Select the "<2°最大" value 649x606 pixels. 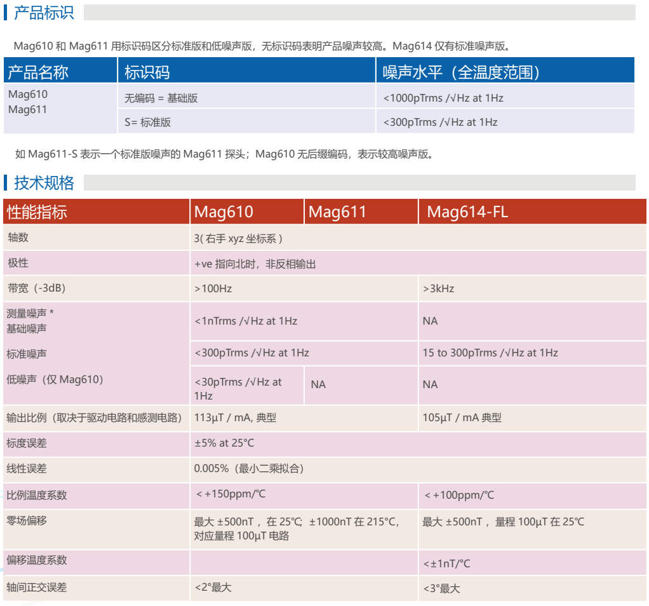pos(213,588)
